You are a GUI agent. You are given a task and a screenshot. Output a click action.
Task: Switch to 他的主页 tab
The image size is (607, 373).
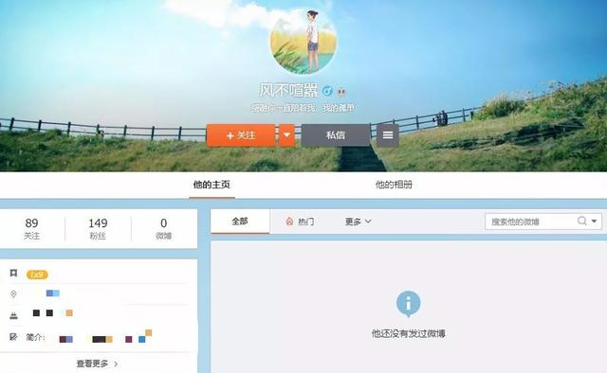click(212, 185)
